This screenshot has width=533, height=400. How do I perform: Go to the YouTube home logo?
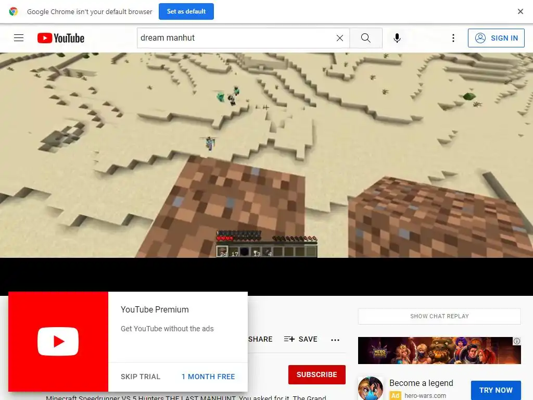pos(61,38)
